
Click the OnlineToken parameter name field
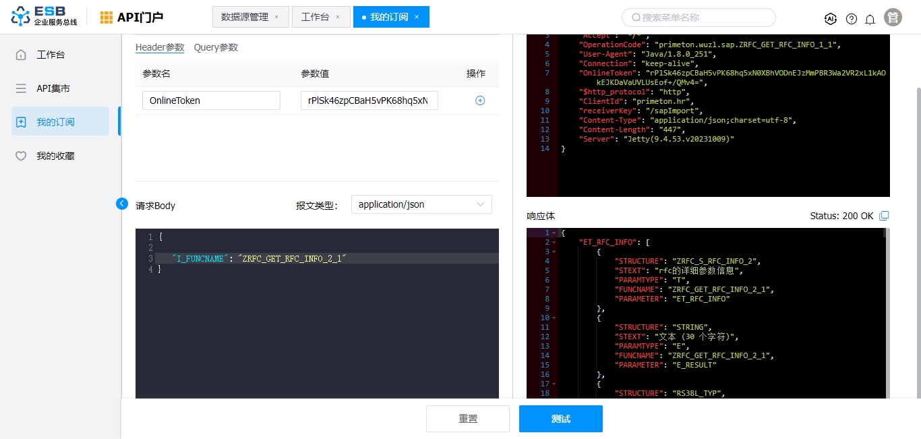pyautogui.click(x=211, y=100)
